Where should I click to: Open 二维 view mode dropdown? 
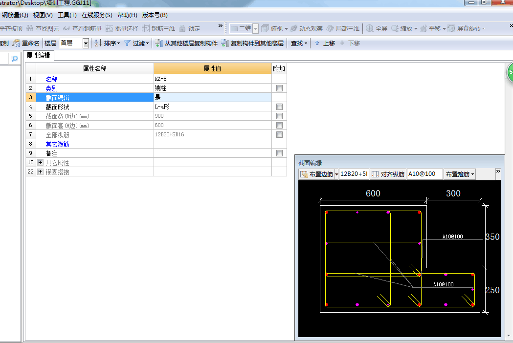pyautogui.click(x=255, y=28)
